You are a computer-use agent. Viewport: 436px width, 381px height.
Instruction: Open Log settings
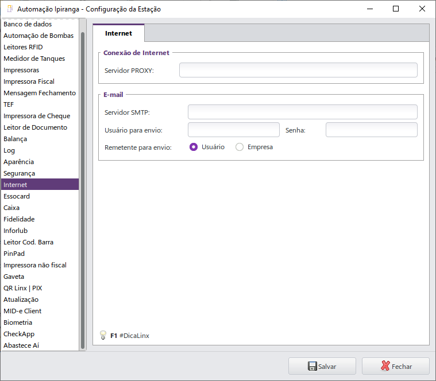click(40, 150)
